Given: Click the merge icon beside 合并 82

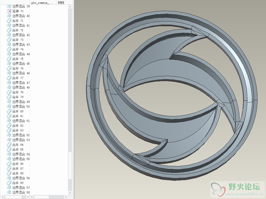Looking at the screenshot, I should click(x=9, y=126).
